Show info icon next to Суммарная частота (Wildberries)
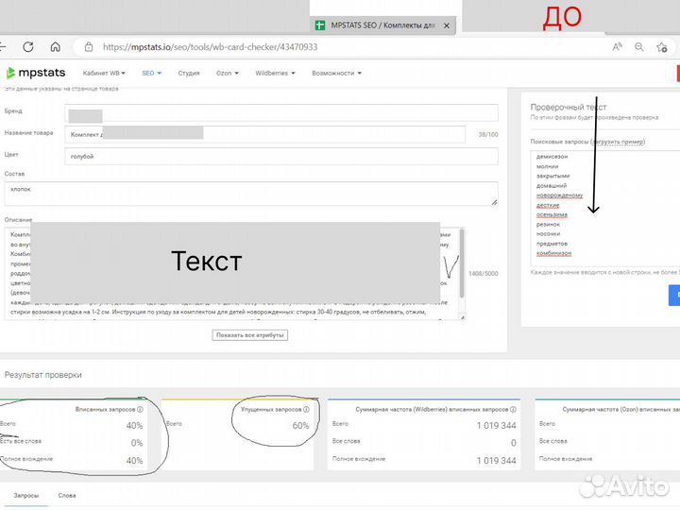This screenshot has height=510, width=680. (x=513, y=409)
